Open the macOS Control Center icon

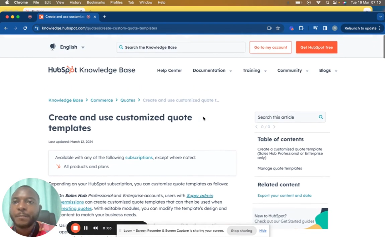336,2
